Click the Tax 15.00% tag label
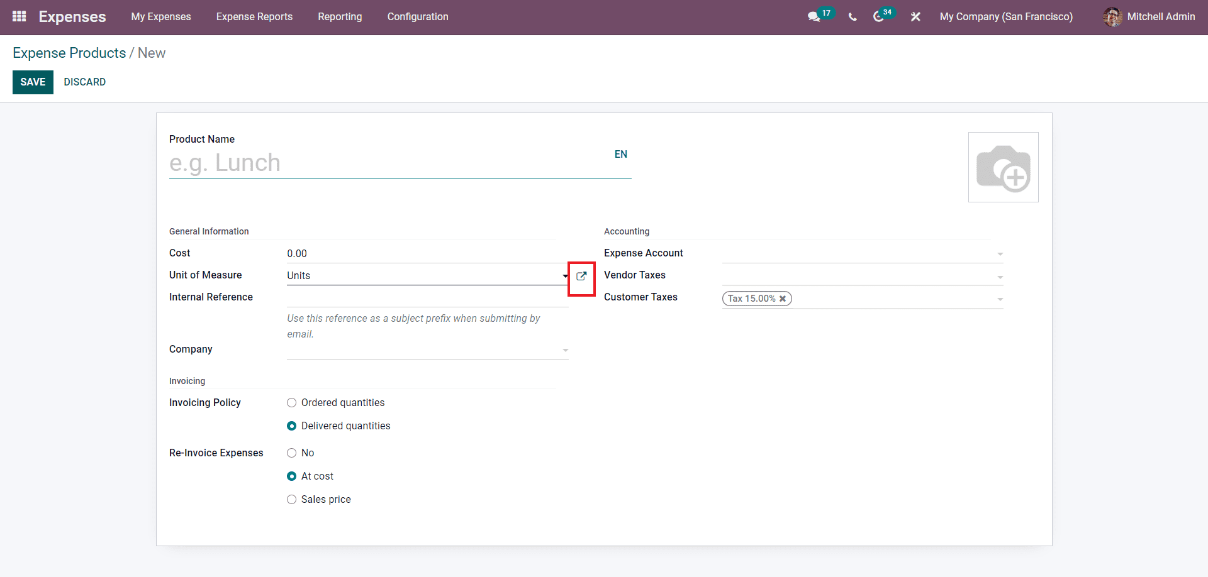This screenshot has width=1208, height=577. [752, 299]
